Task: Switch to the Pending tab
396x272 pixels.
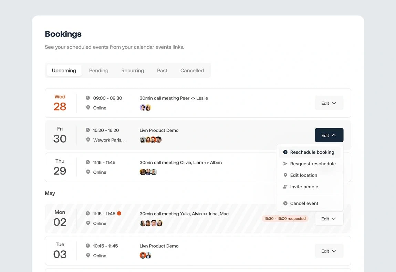Action: (98, 70)
